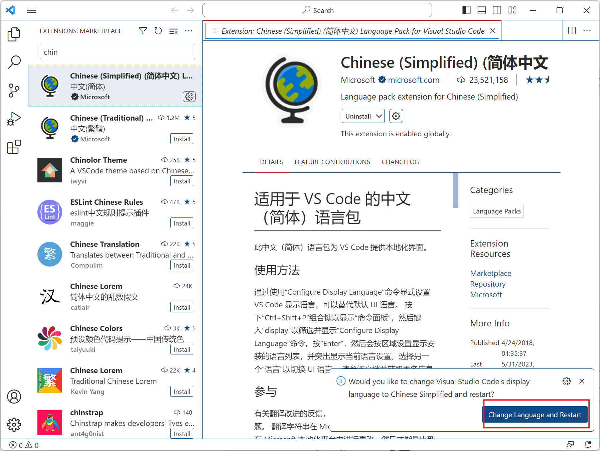
Task: Go forward with the navigation arrow
Action: coord(190,10)
